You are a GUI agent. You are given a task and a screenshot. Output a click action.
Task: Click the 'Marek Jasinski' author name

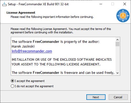[x=23, y=47]
